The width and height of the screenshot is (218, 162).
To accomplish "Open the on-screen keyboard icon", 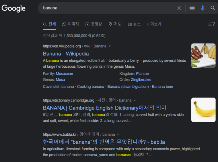I will tap(192, 8).
